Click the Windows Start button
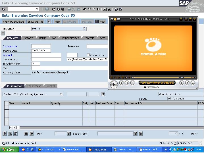204x153 pixels. click(x=9, y=150)
